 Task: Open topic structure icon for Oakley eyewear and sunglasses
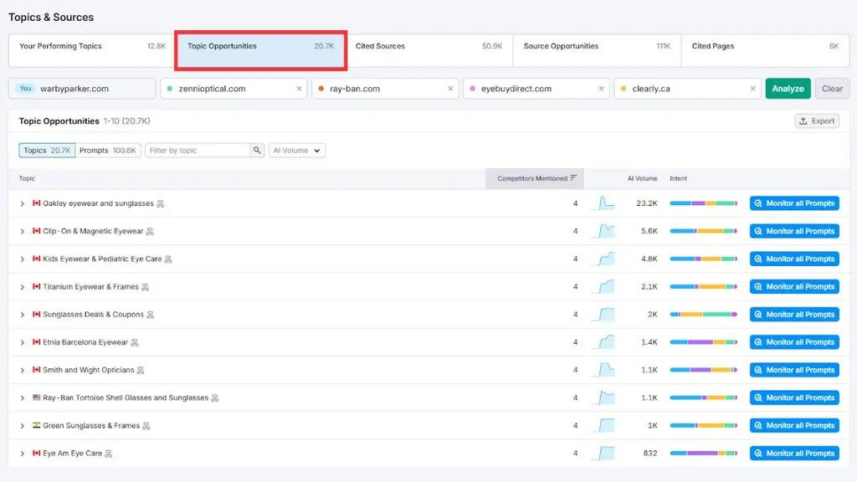pos(160,204)
